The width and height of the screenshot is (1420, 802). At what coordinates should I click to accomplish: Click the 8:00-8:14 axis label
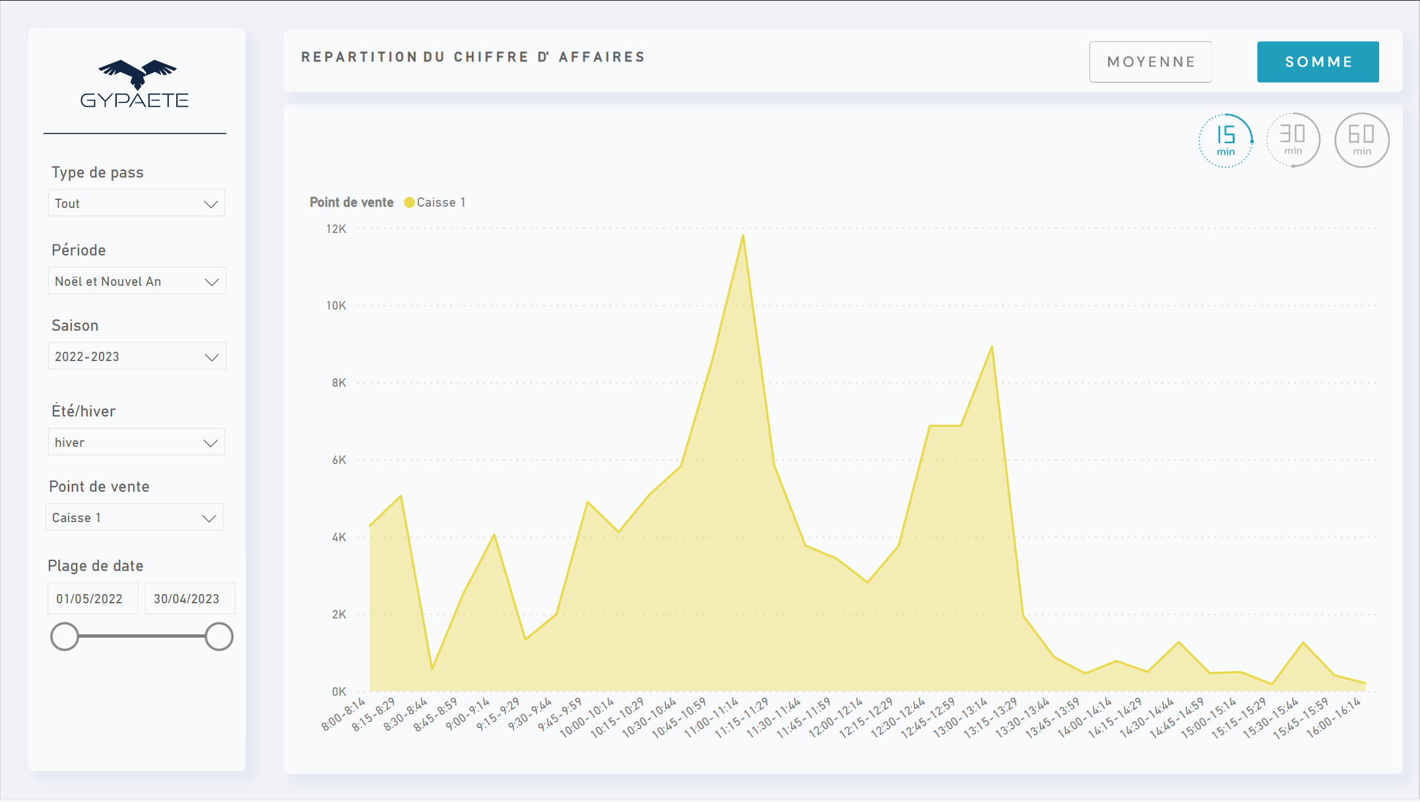pos(343,715)
